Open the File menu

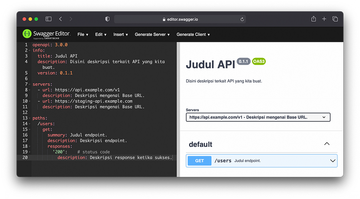(83, 34)
